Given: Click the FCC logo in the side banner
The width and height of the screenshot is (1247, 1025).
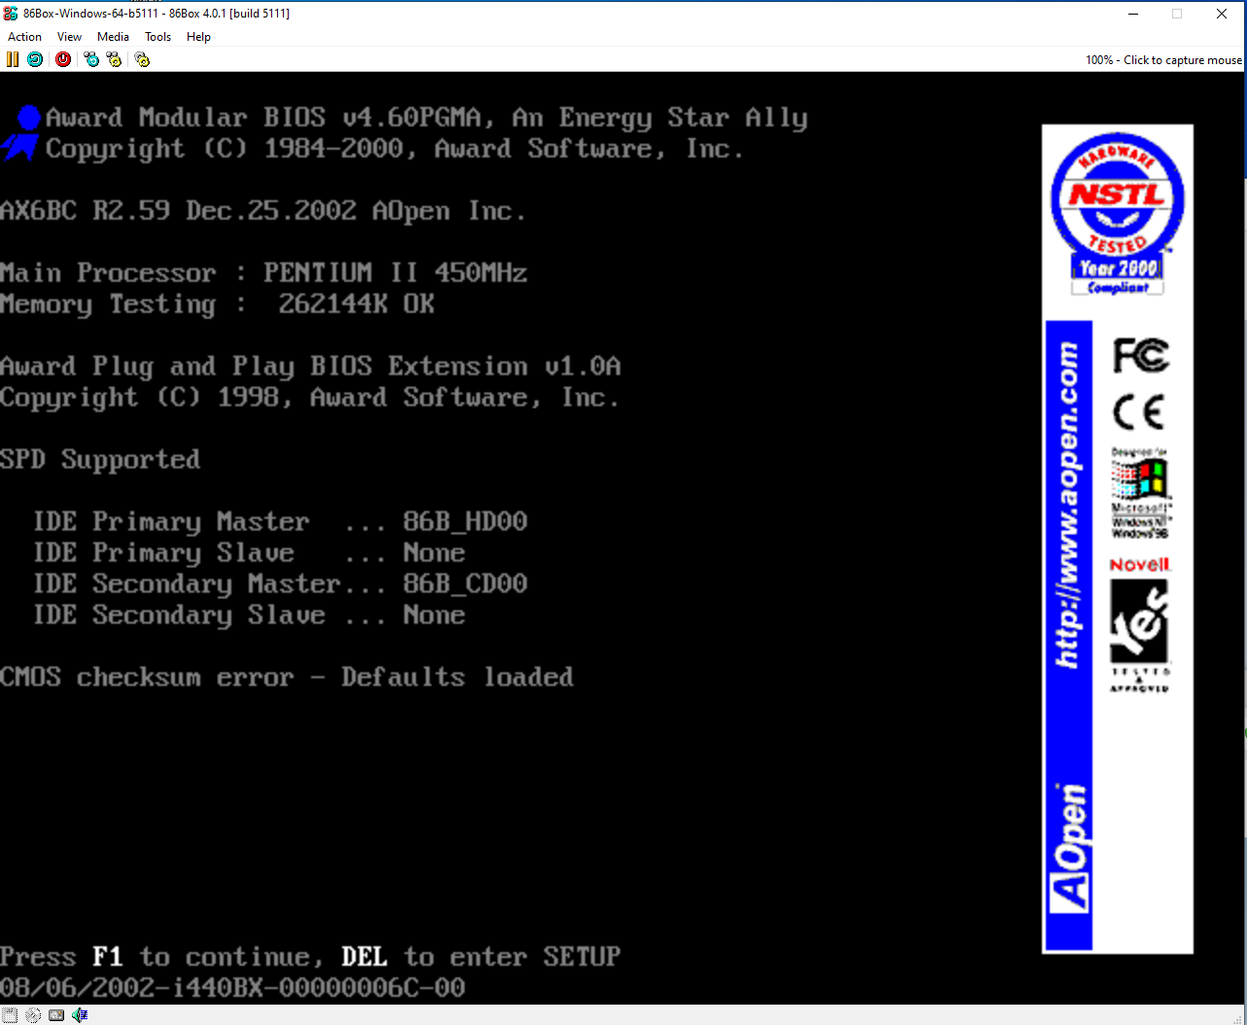Looking at the screenshot, I should pyautogui.click(x=1141, y=356).
